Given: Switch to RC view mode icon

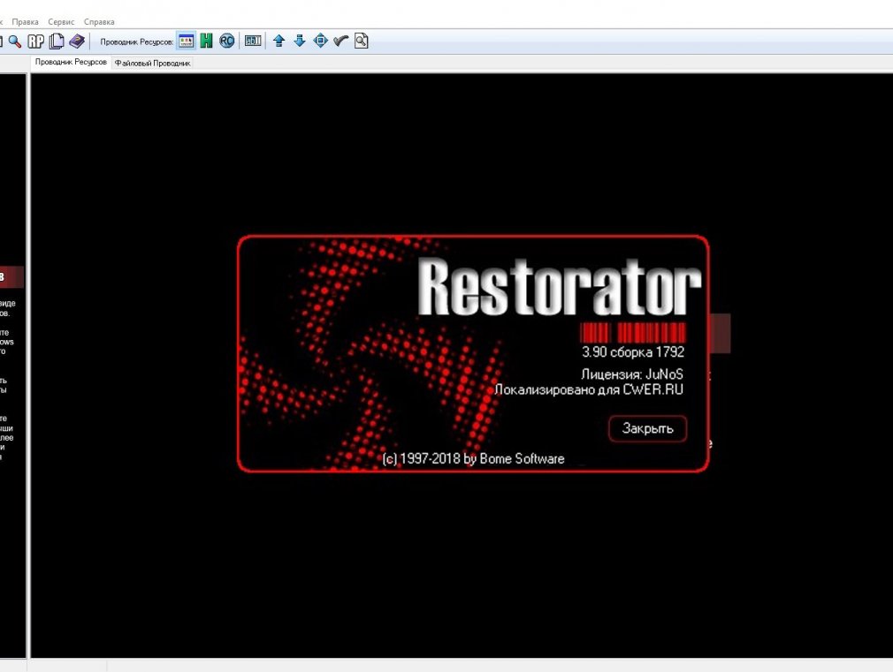Looking at the screenshot, I should (x=226, y=41).
